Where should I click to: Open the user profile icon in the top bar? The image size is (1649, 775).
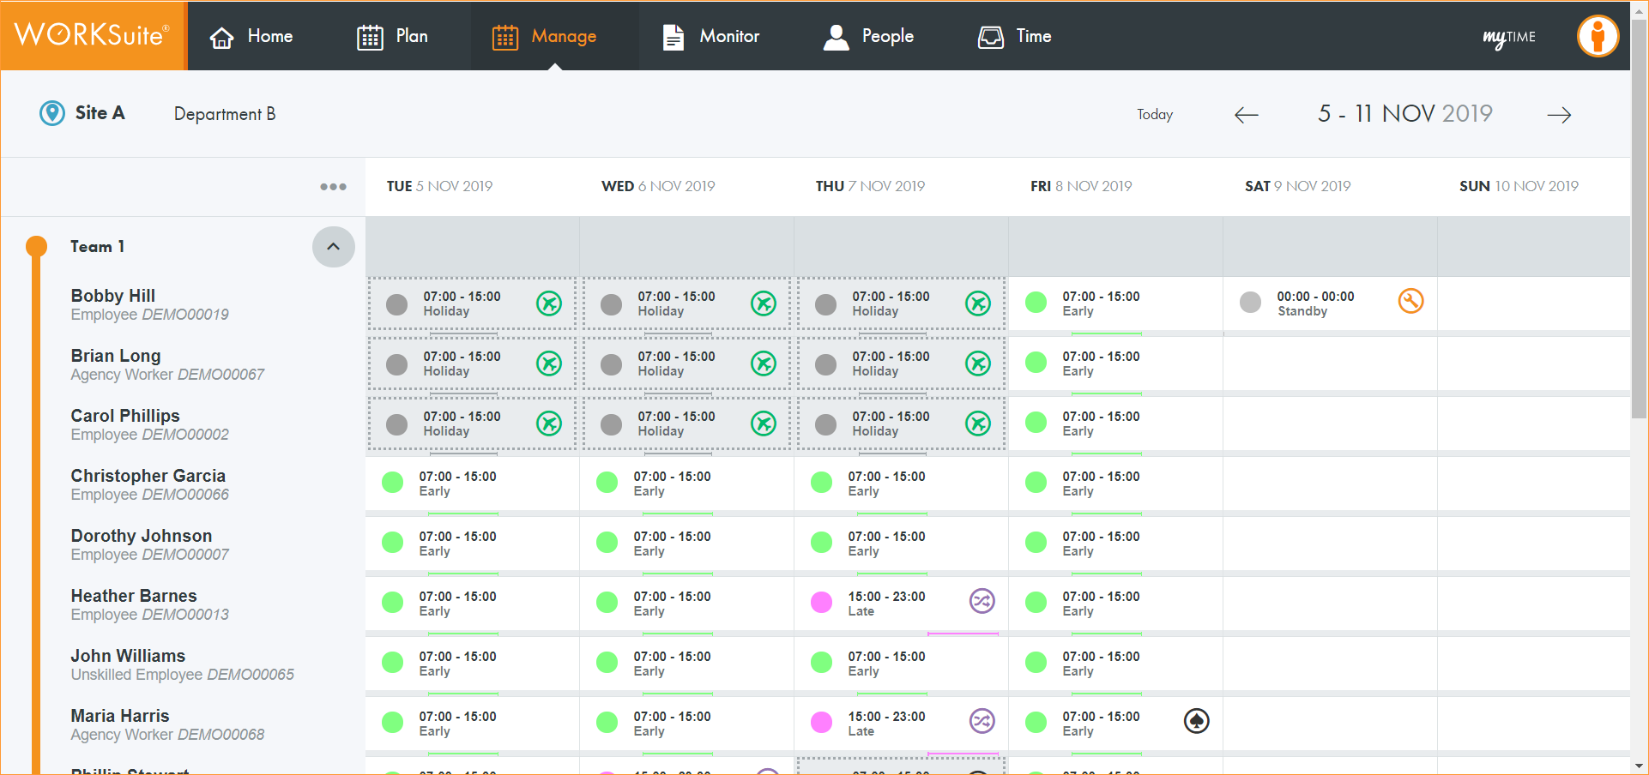(x=1597, y=36)
